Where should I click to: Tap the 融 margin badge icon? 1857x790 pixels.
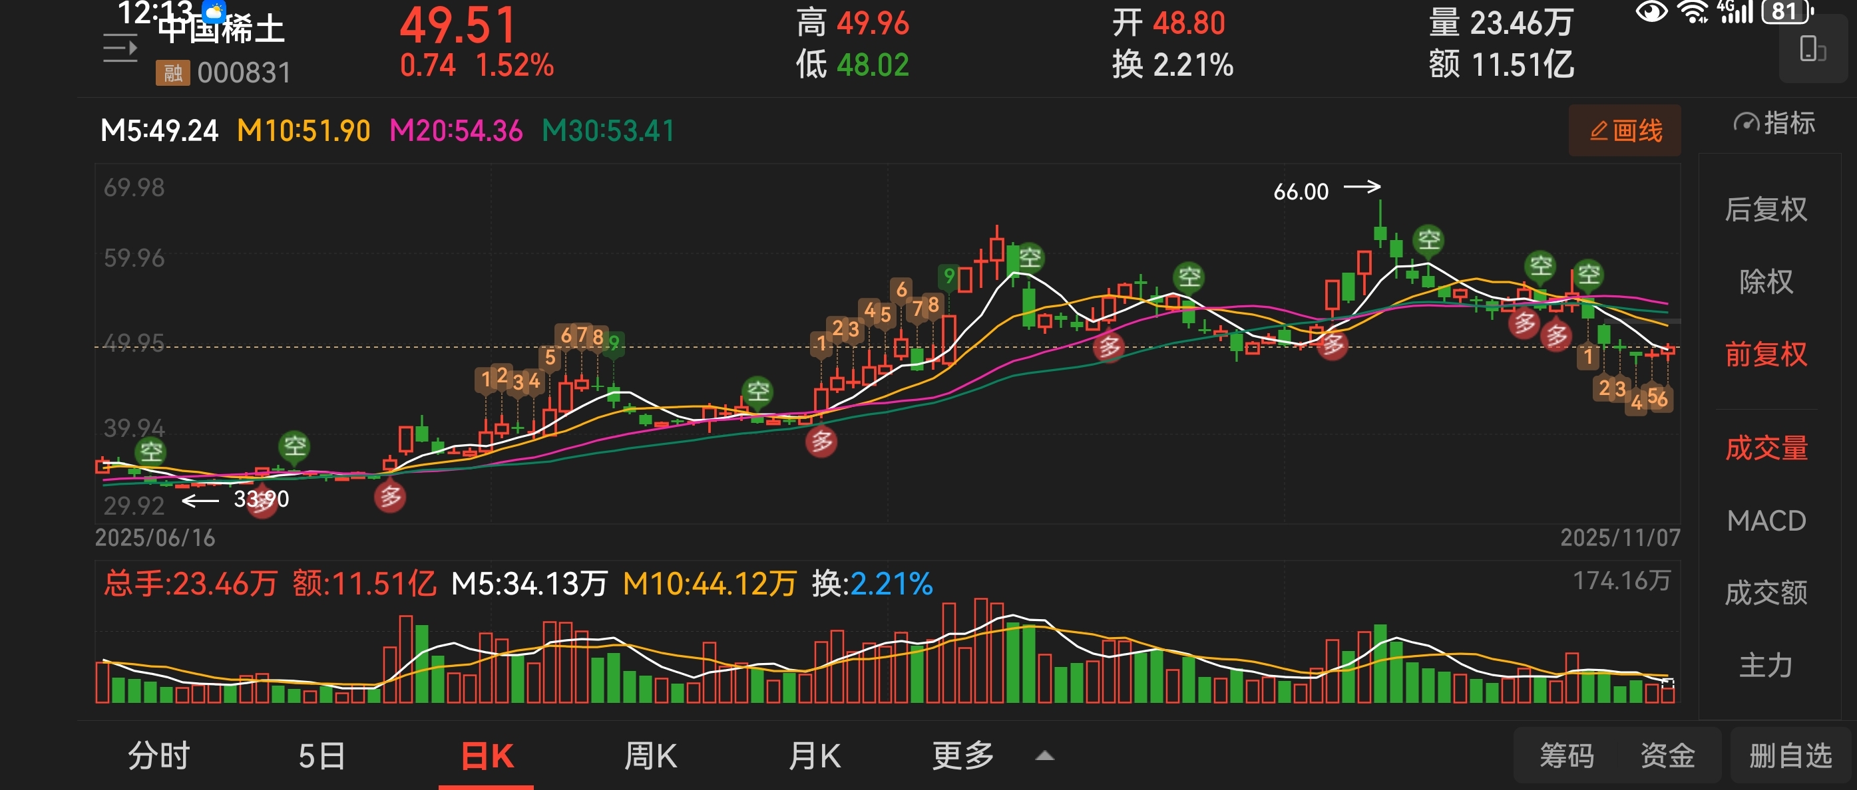(x=172, y=72)
